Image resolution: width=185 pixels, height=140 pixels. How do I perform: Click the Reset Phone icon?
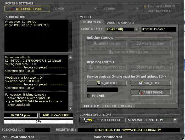141,92
